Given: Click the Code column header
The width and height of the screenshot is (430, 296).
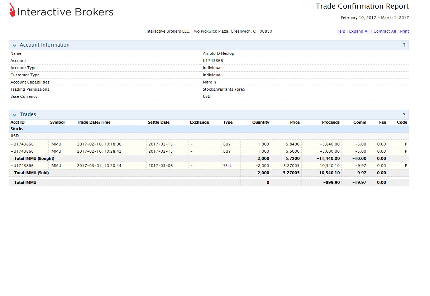Looking at the screenshot, I should [402, 122].
